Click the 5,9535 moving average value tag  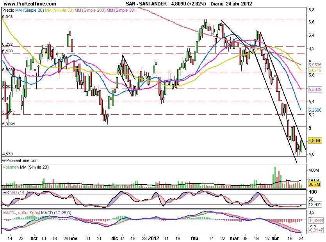(x=315, y=65)
